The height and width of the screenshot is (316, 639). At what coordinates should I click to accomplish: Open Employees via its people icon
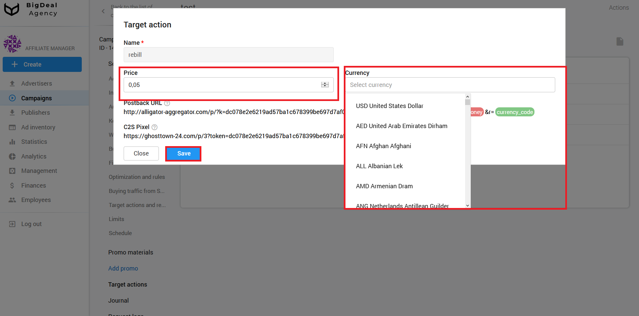click(x=12, y=200)
